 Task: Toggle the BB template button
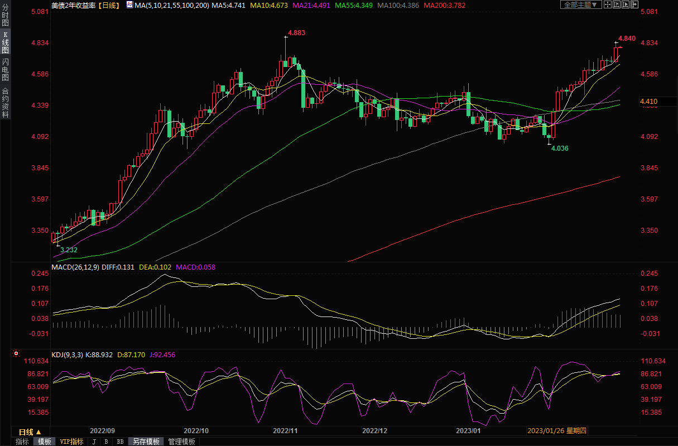click(x=120, y=442)
